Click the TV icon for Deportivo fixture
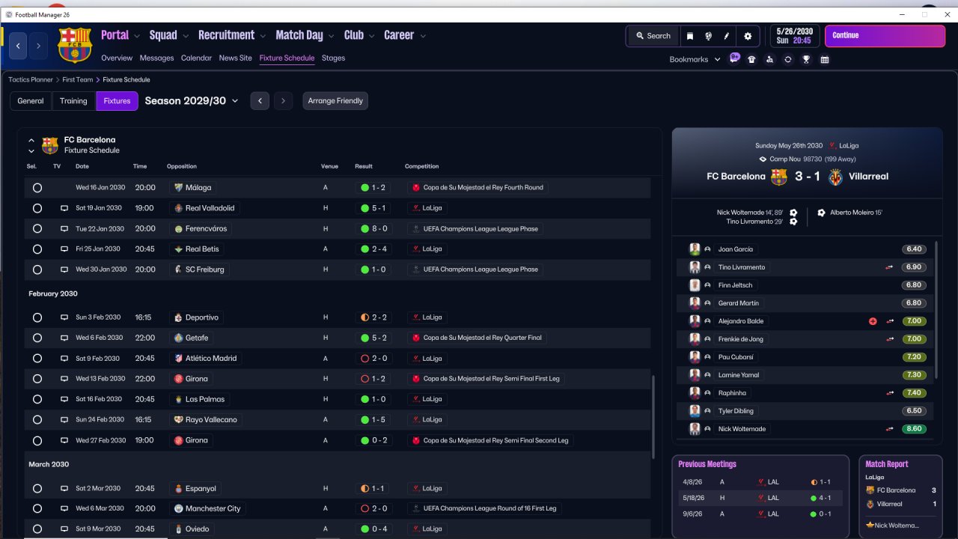 point(64,317)
